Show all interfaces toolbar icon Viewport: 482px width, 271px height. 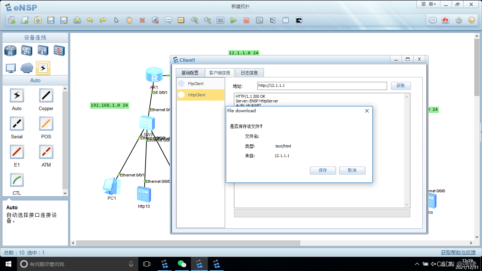[272, 20]
